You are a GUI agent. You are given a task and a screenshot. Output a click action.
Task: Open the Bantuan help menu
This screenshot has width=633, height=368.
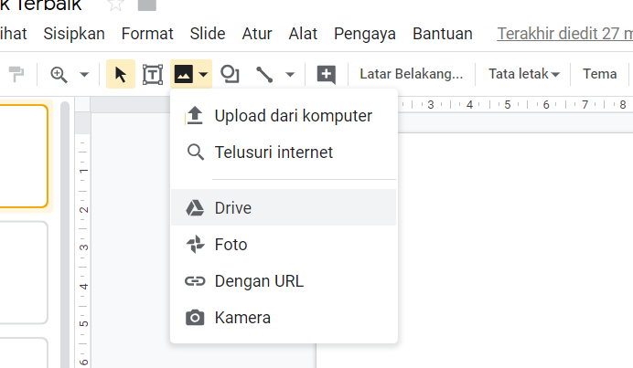(x=443, y=34)
